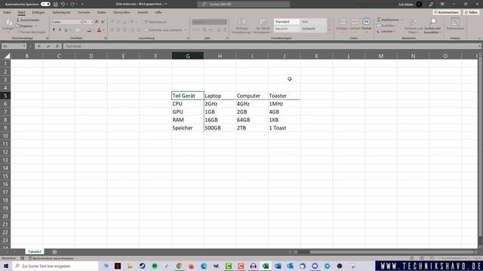Click the Einfügen paste clipboard icon
This screenshot has width=483, height=271.
point(8,23)
